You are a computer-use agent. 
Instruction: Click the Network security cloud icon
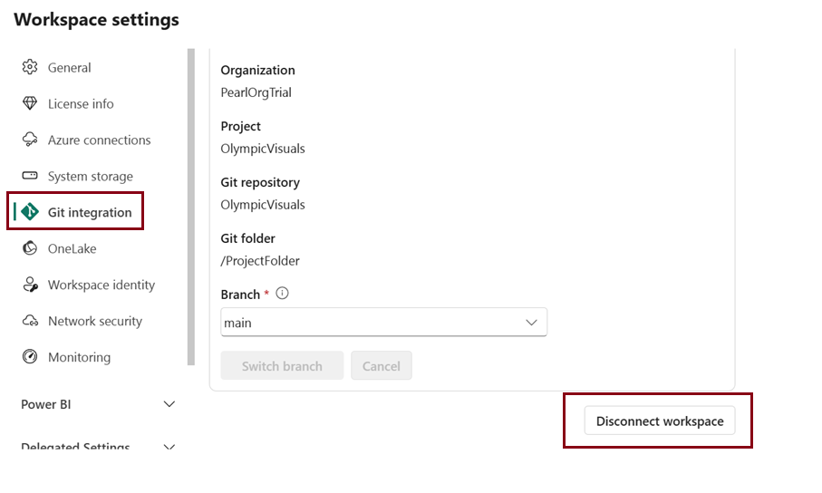(30, 321)
